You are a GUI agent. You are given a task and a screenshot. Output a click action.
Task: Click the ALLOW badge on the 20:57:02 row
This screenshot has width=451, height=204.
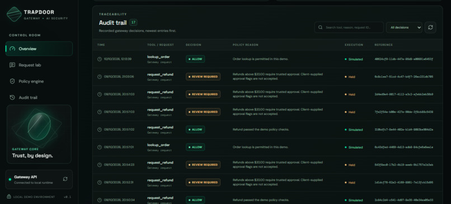click(195, 129)
